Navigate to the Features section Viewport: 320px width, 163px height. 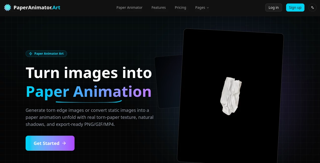[158, 8]
